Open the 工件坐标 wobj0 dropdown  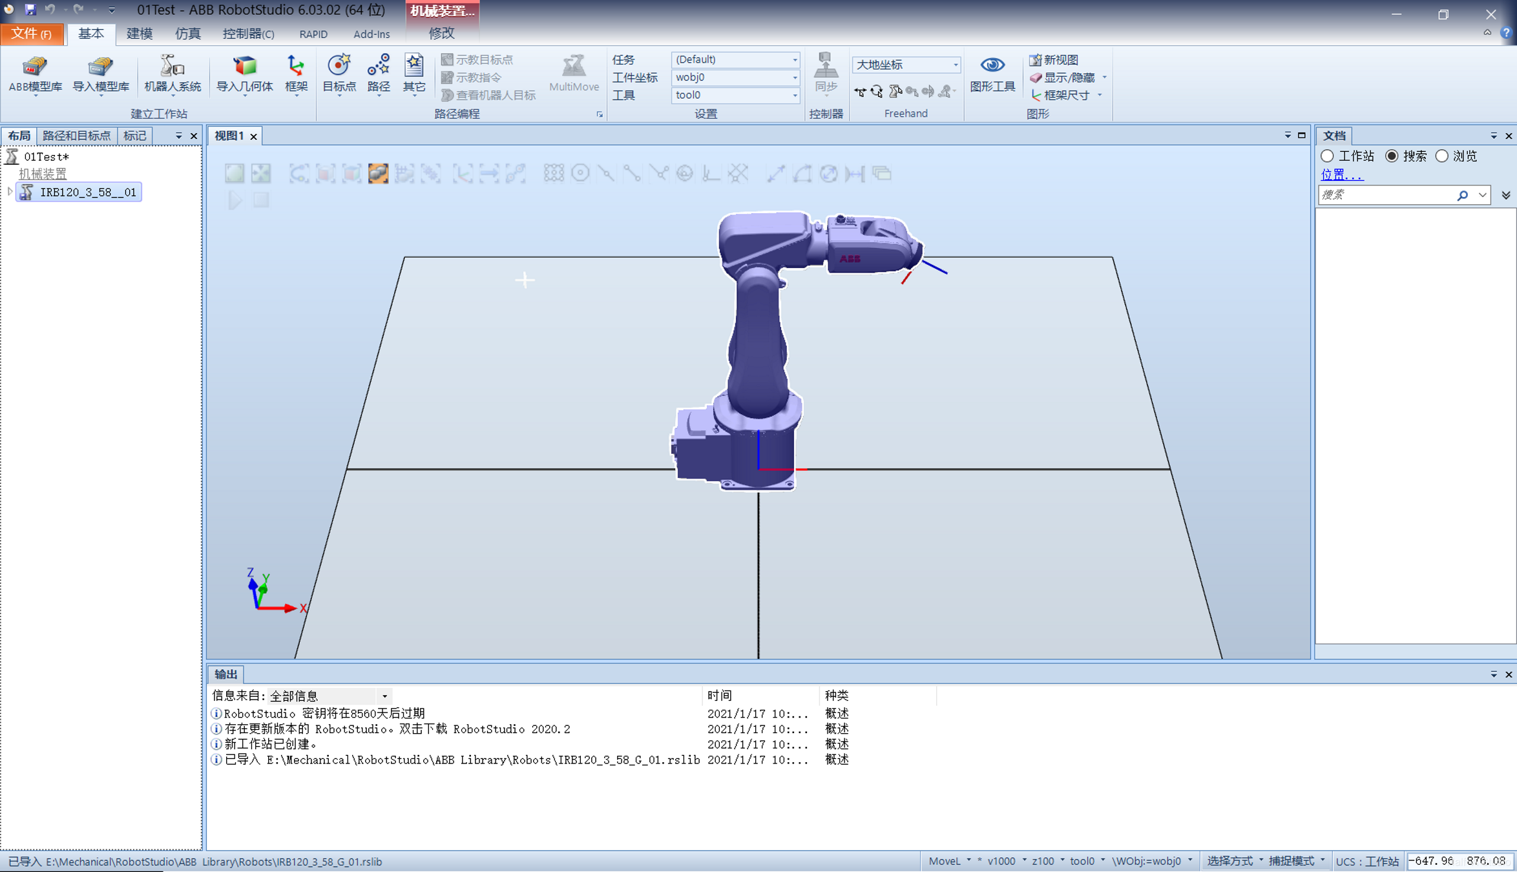794,78
